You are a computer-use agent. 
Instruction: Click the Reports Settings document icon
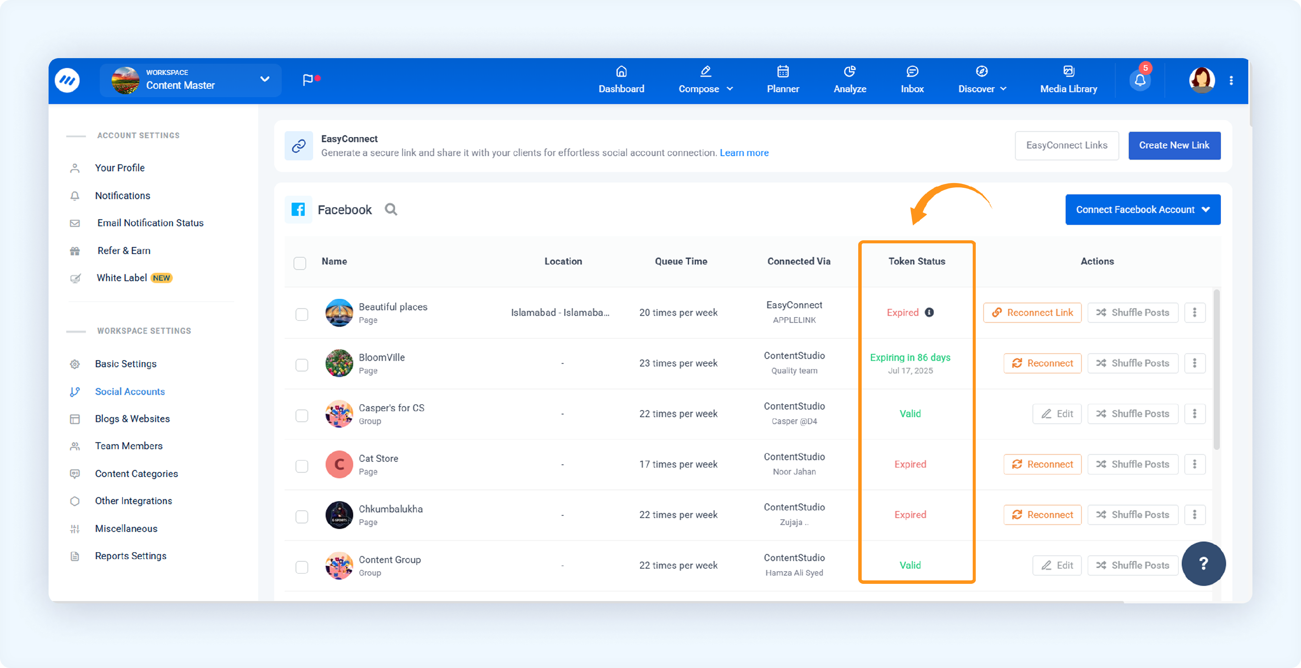click(75, 556)
